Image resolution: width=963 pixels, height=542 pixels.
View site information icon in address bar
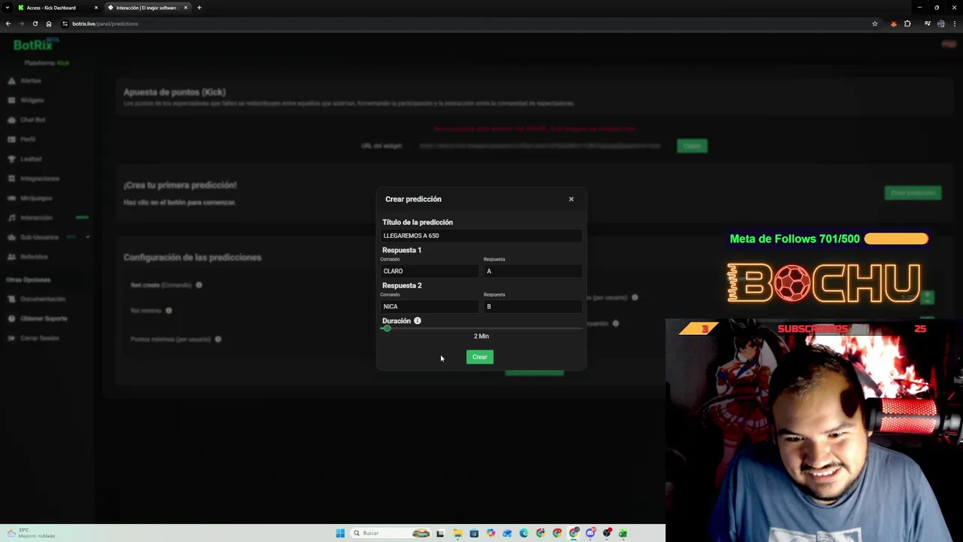[65, 23]
